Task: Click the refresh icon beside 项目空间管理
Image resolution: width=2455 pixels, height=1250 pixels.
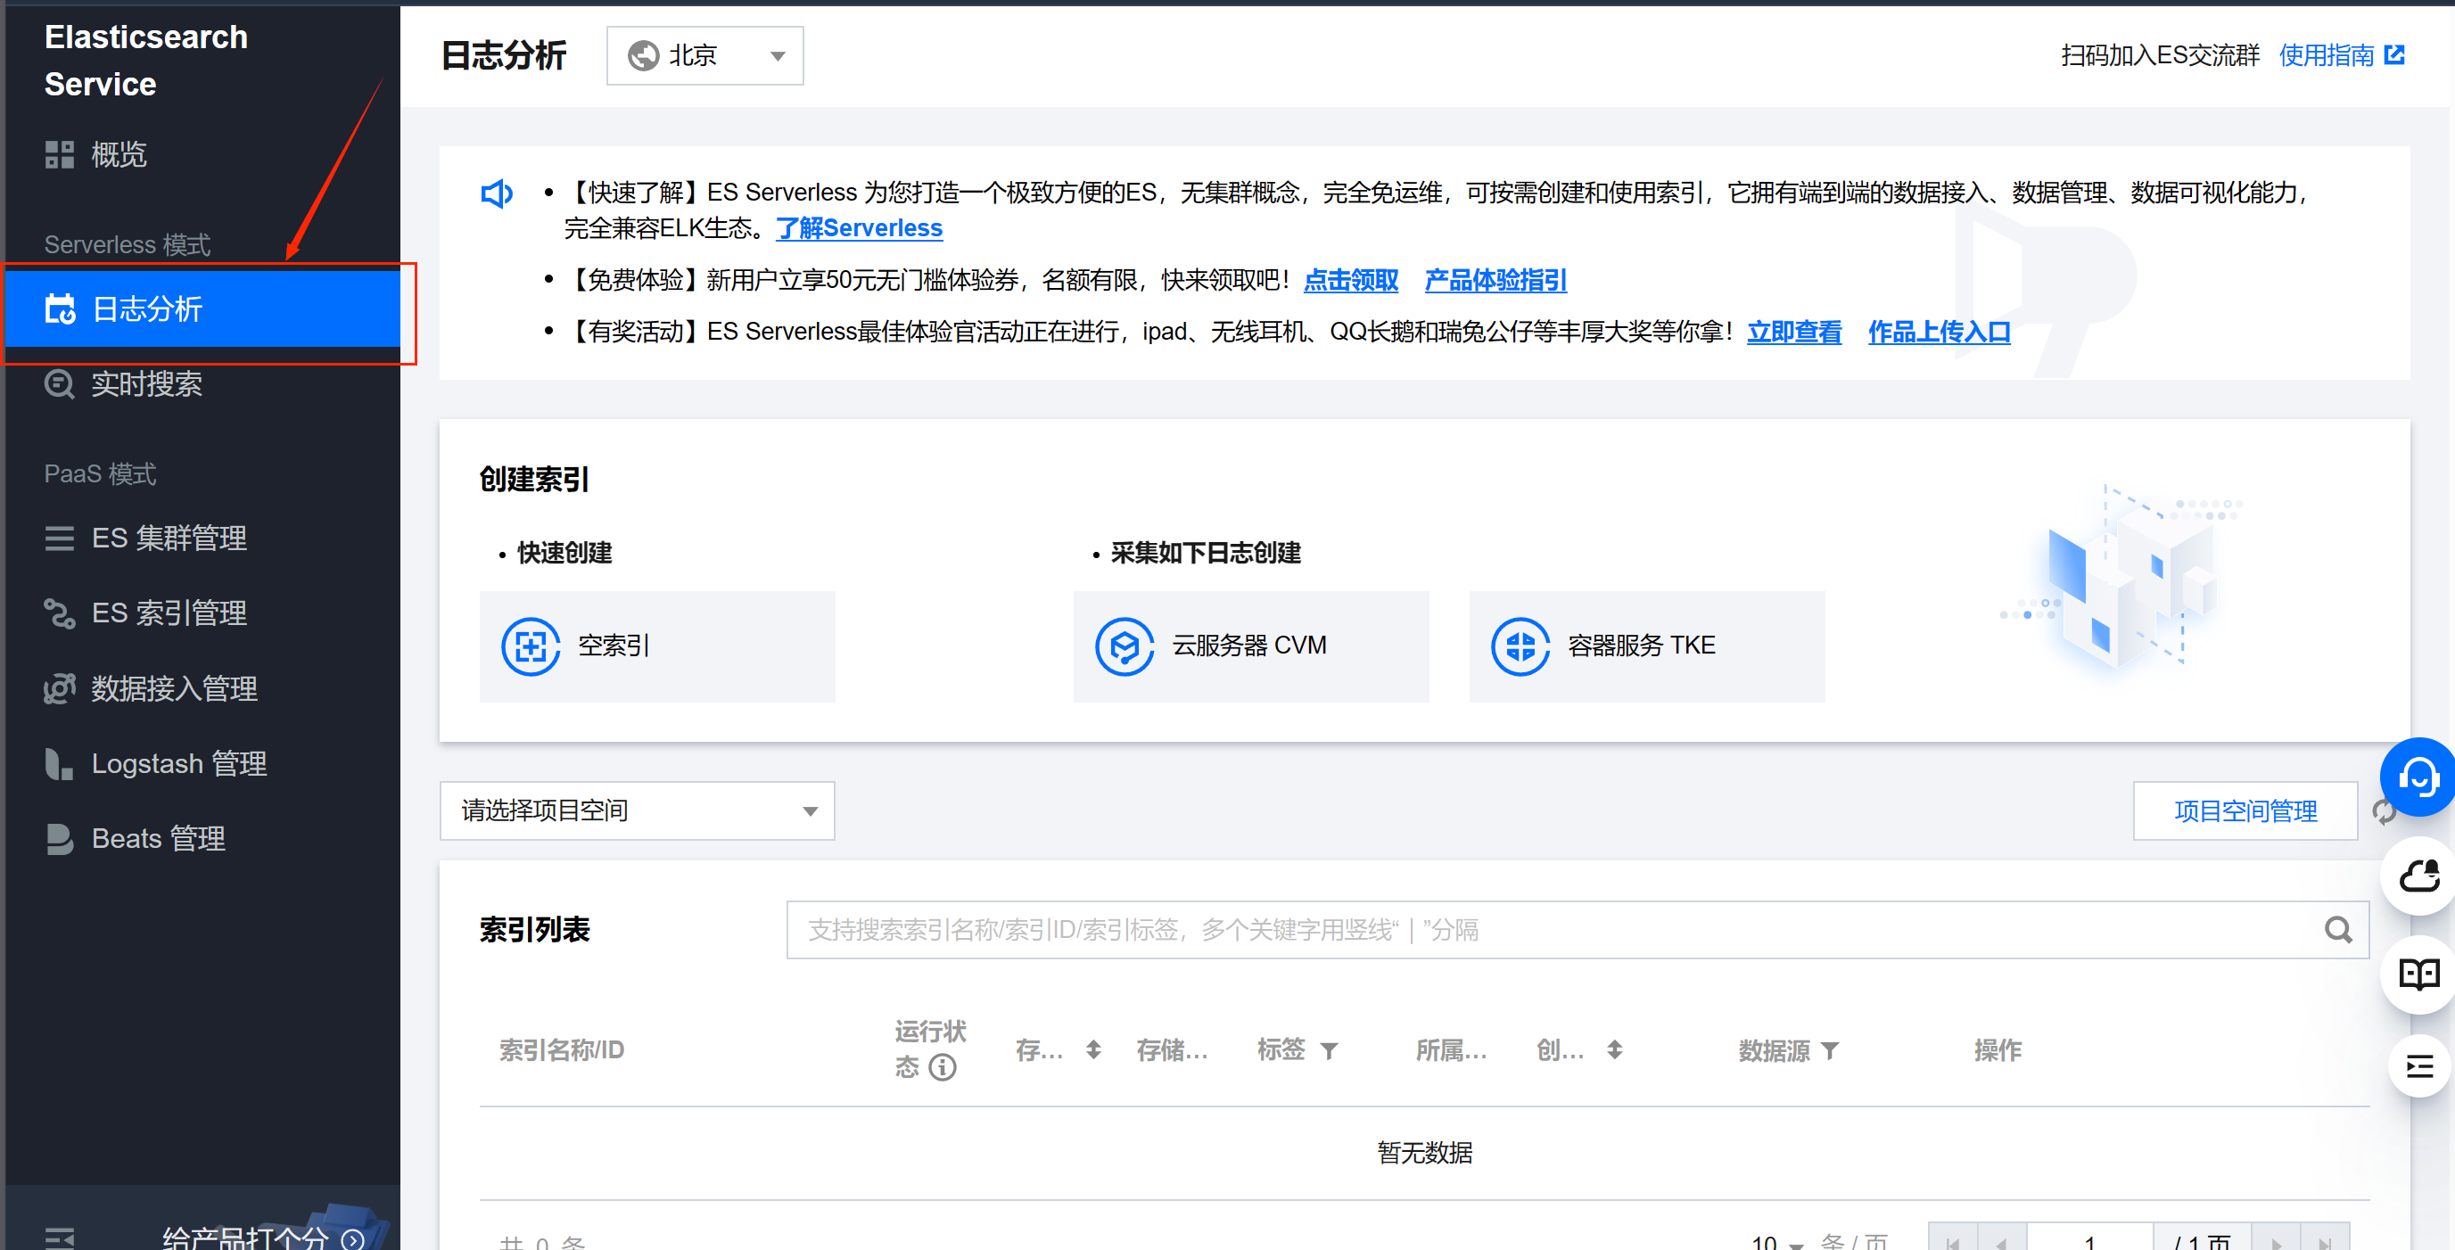Action: [x=2384, y=813]
